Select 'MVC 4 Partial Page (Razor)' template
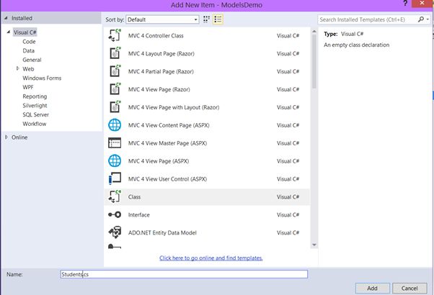Image resolution: width=434 pixels, height=295 pixels. (161, 71)
